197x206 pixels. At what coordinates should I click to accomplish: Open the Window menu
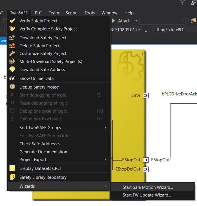point(109,13)
